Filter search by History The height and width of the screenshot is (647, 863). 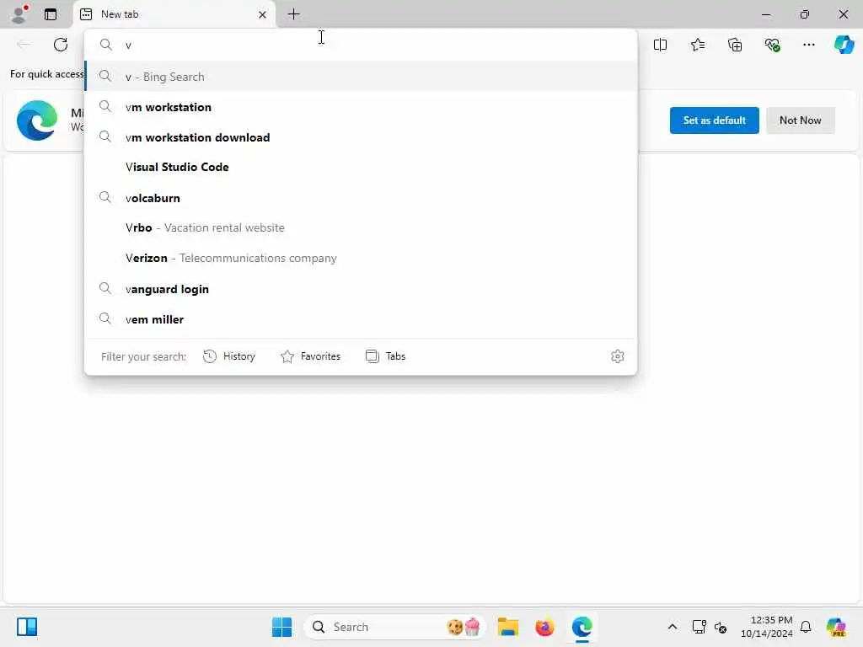point(229,356)
